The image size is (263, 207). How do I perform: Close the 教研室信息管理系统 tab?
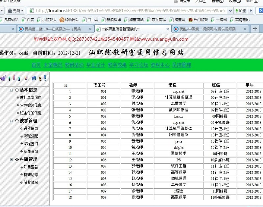pos(167,29)
